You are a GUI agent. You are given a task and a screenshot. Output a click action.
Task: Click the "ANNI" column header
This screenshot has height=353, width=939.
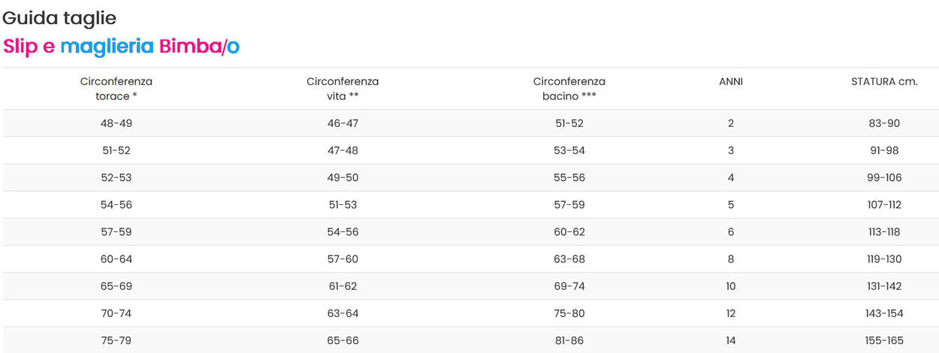pos(731,81)
